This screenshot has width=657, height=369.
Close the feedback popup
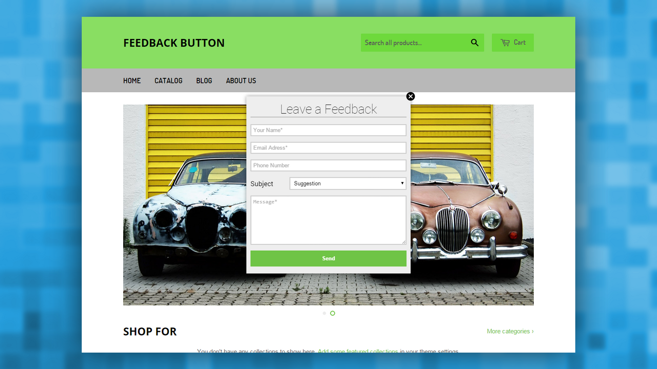click(x=411, y=96)
